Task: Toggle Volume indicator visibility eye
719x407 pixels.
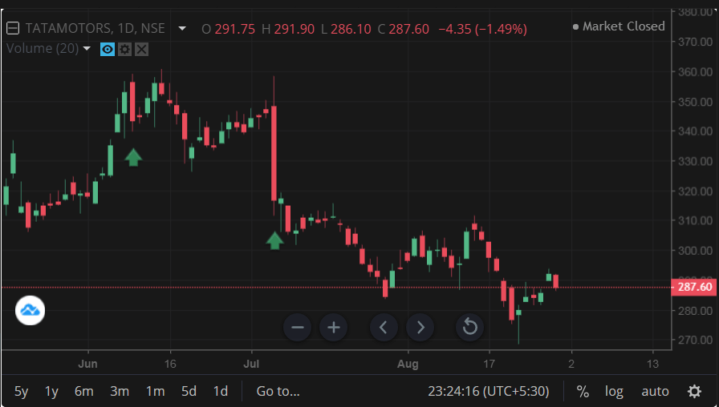Action: tap(108, 49)
